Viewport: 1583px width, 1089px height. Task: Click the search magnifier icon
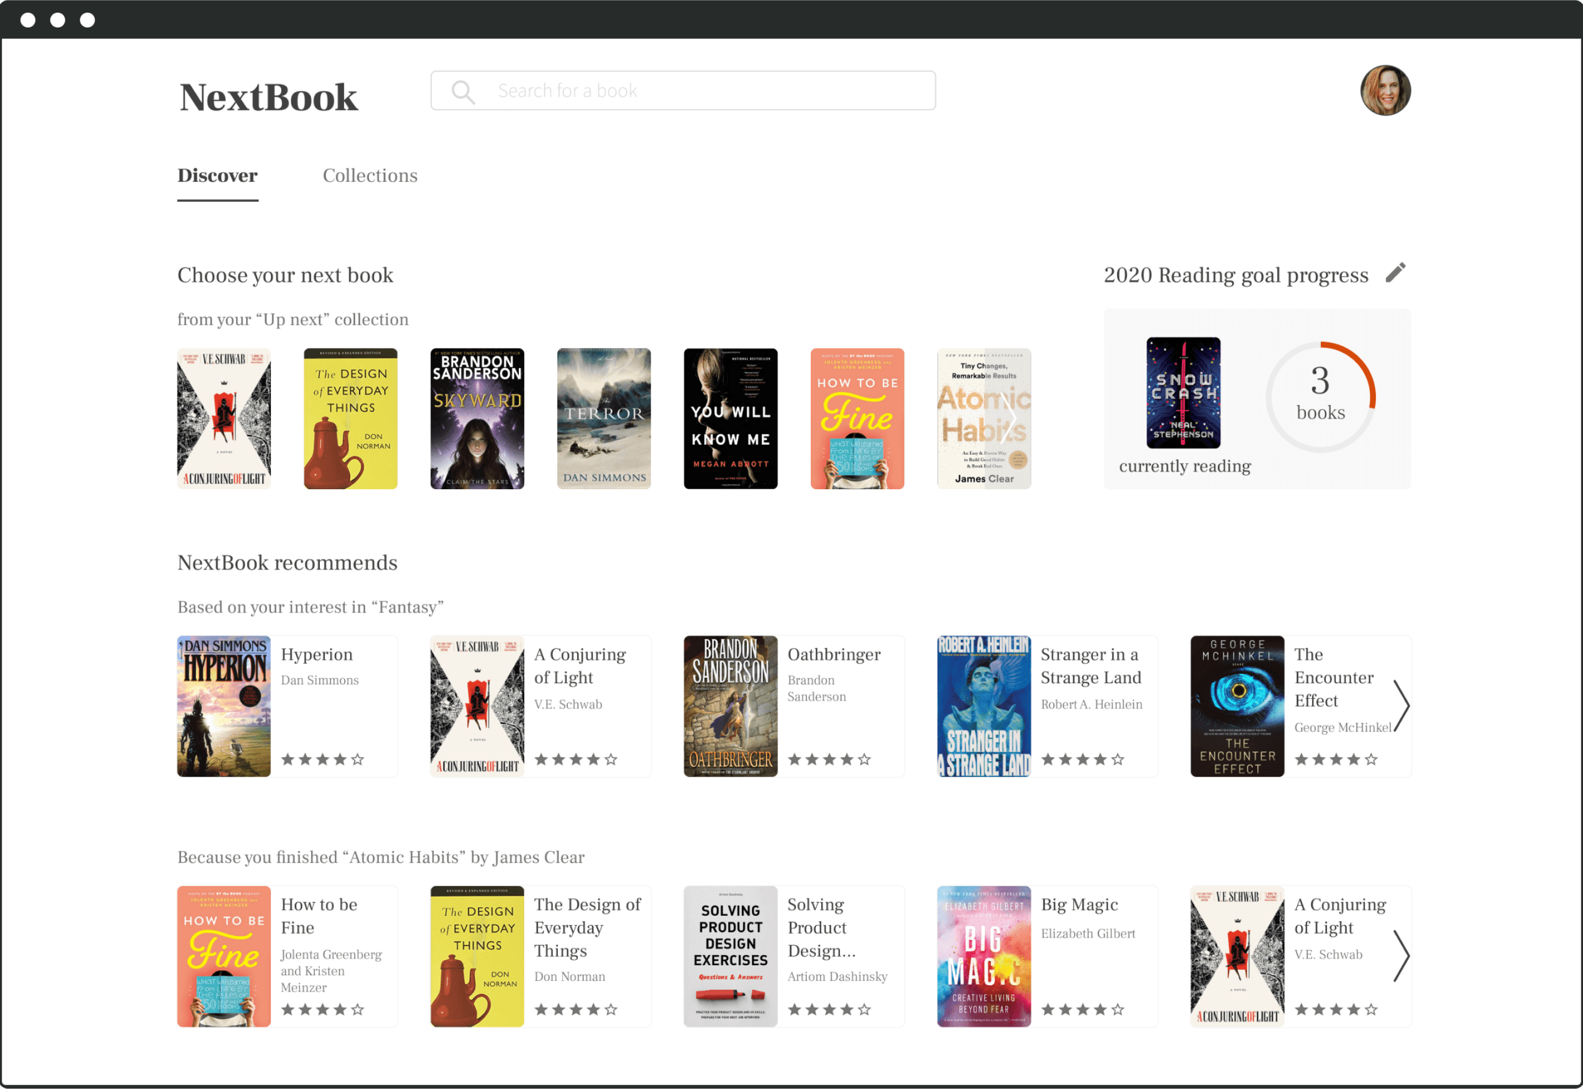pyautogui.click(x=463, y=91)
